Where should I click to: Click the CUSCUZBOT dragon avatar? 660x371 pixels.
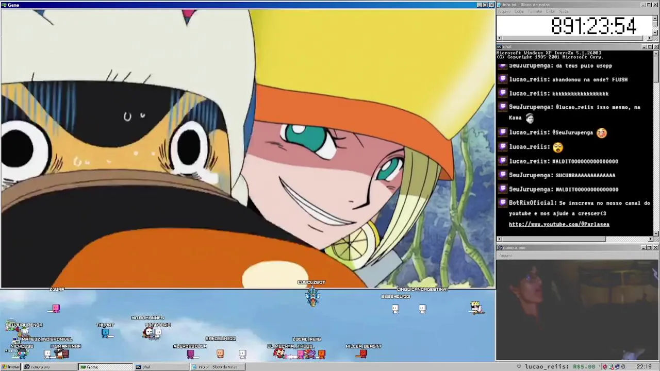312,296
